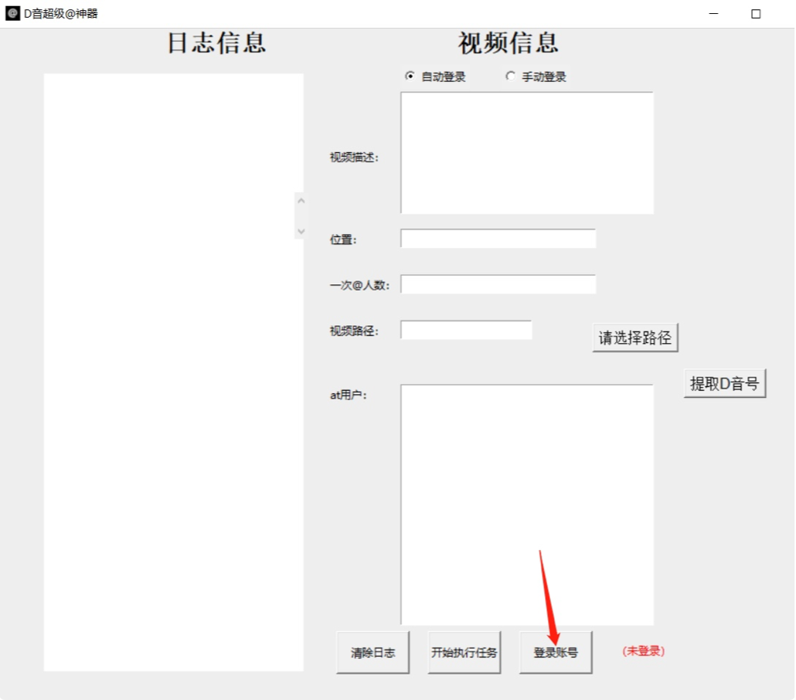Screen dimensions: 796x700
Task: Click the 登录账号 button
Action: (x=556, y=652)
